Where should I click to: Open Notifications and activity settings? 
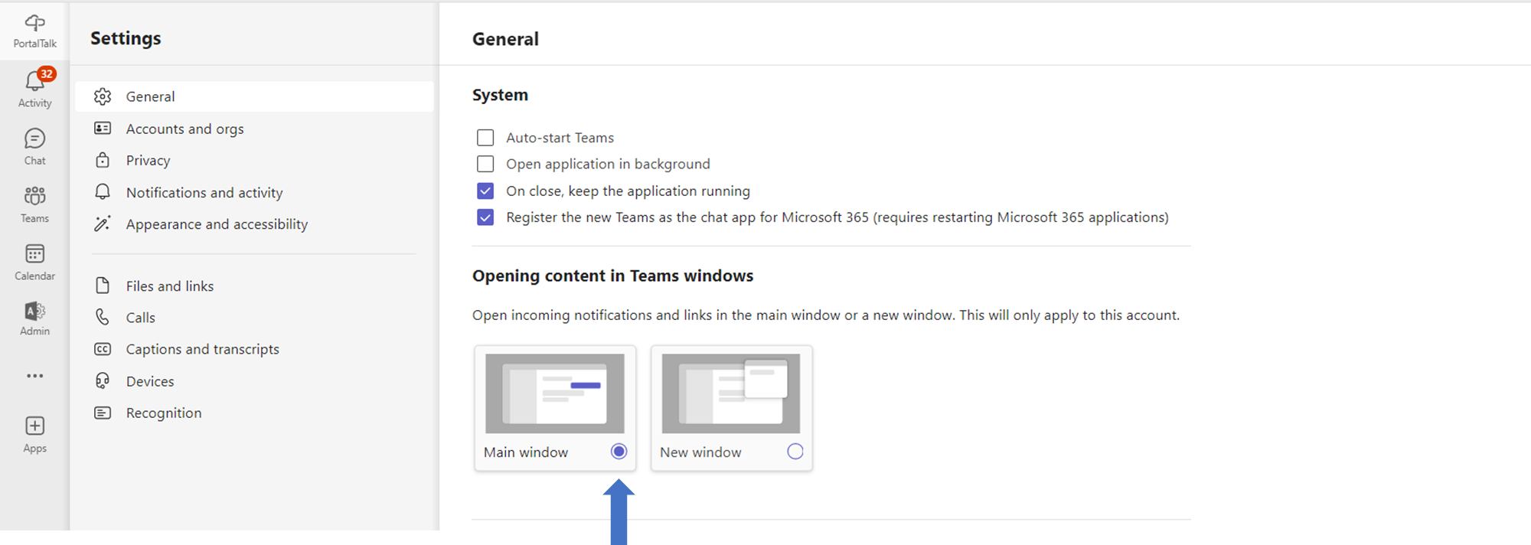pos(204,193)
